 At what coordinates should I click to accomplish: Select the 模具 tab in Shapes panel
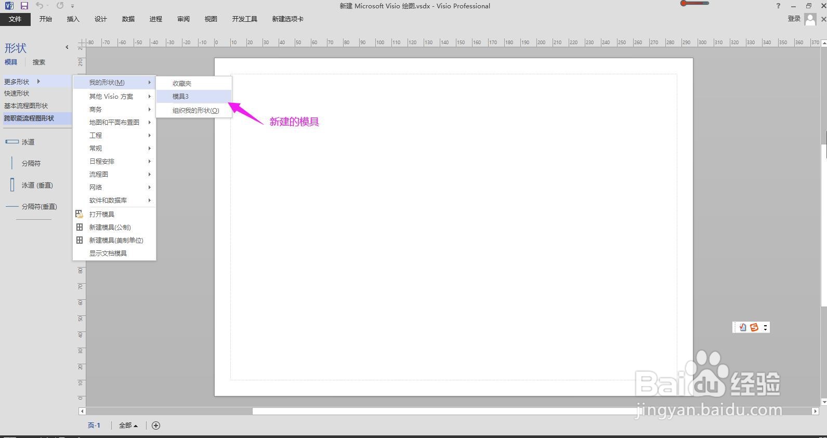coord(11,62)
